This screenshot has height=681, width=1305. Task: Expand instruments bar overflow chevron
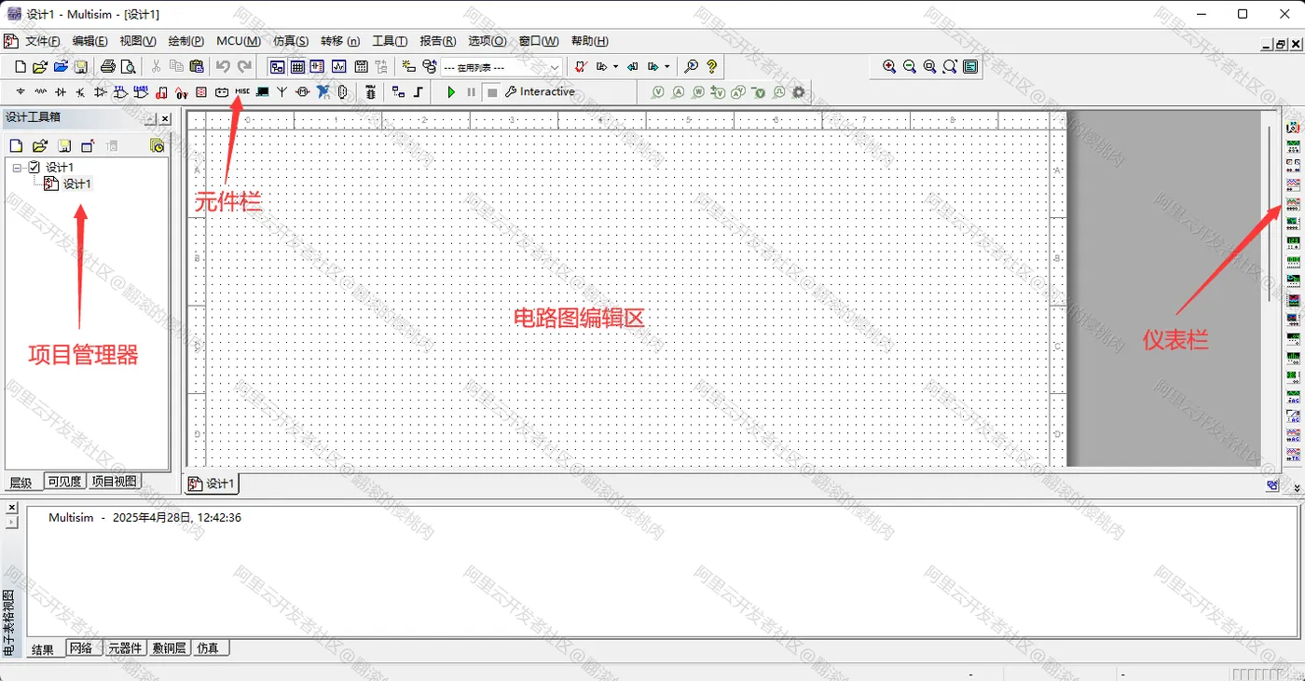(x=1297, y=487)
